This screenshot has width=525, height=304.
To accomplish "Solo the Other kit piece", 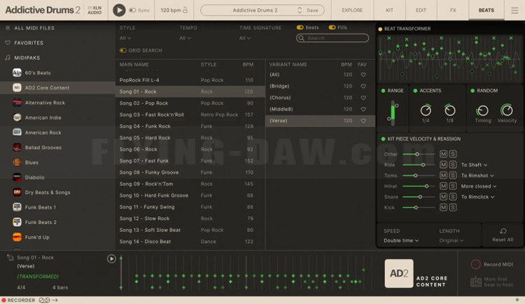I will coord(453,154).
